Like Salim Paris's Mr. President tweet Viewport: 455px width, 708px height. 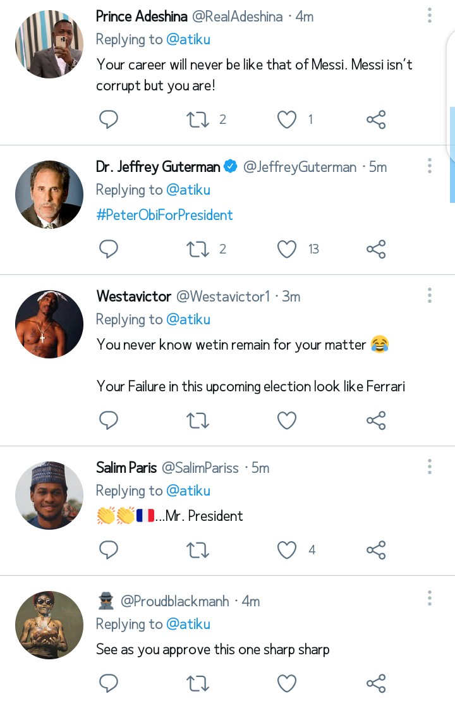[287, 550]
